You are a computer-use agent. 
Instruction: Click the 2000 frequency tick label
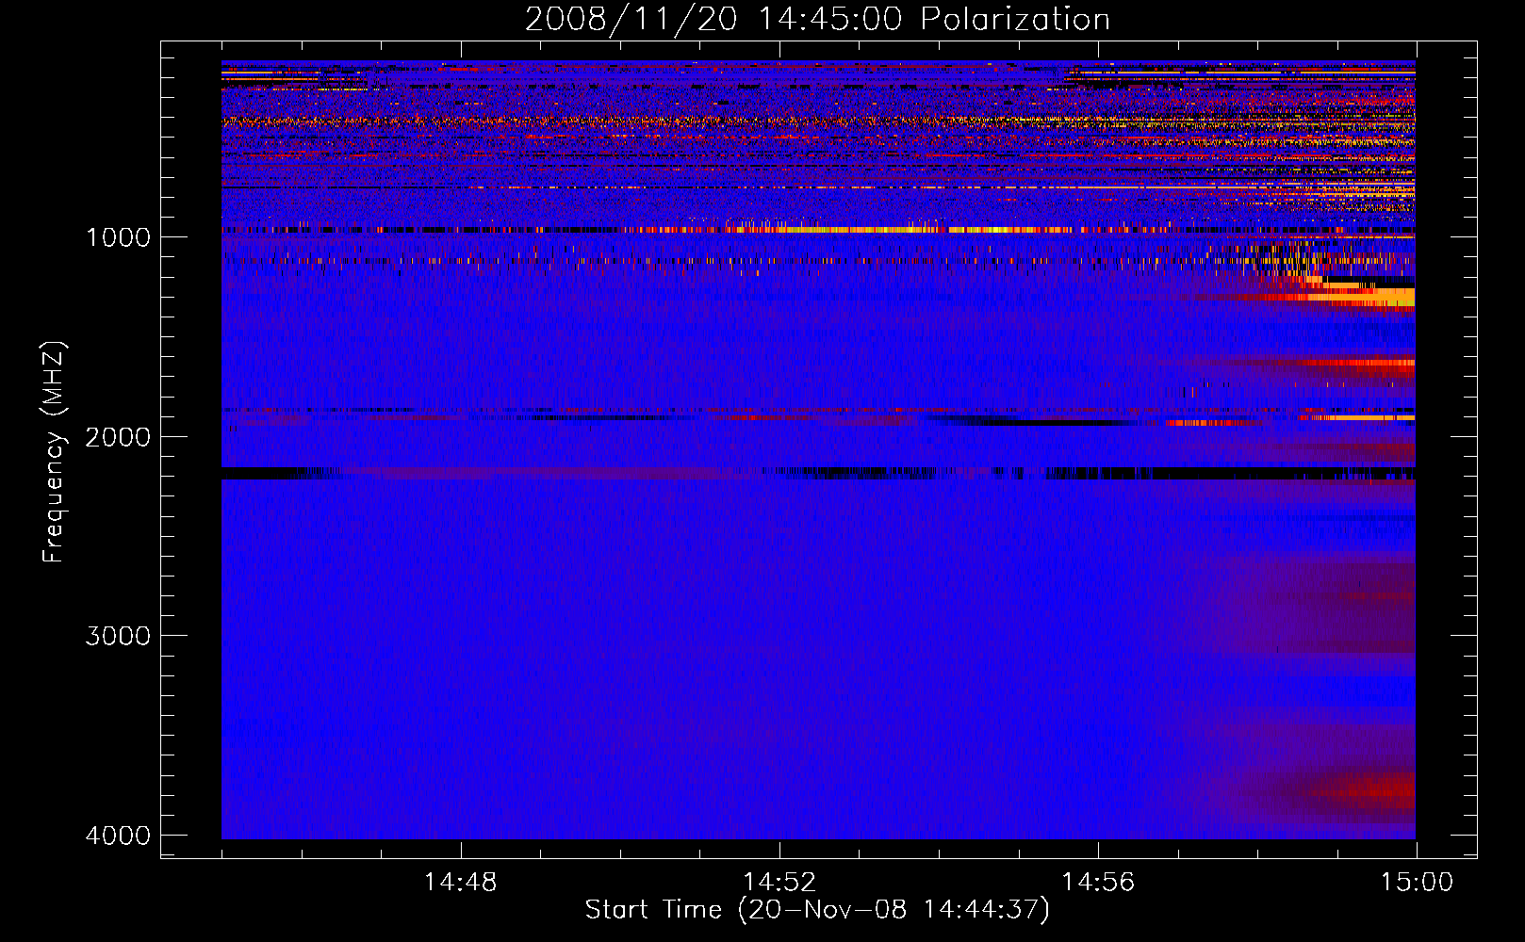pyautogui.click(x=118, y=436)
